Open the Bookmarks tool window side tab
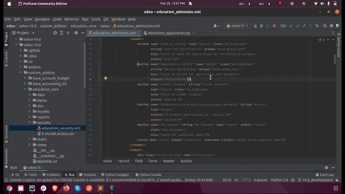The image size is (345, 194). tap(6, 158)
